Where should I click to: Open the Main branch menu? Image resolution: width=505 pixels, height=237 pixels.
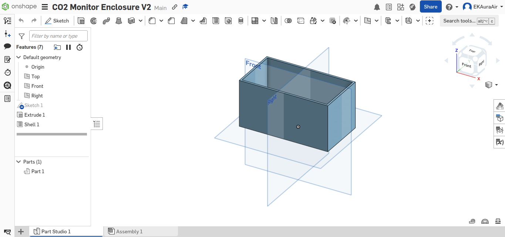point(160,7)
